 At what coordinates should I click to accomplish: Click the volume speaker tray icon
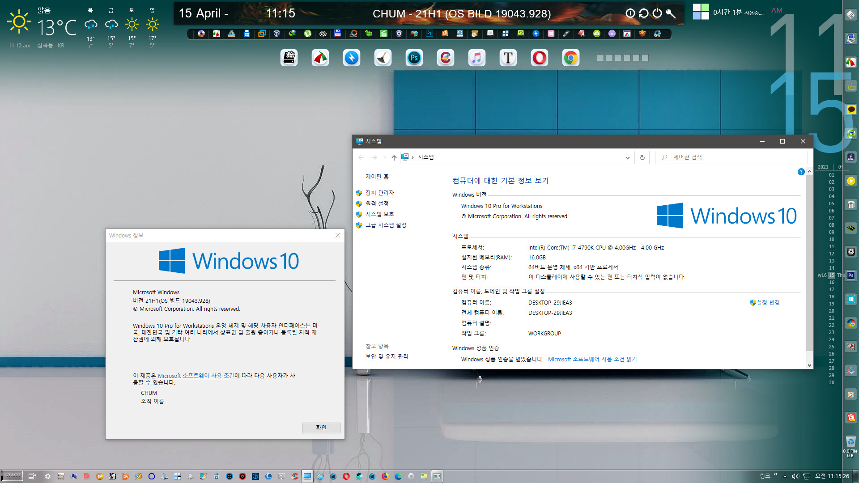pos(795,476)
